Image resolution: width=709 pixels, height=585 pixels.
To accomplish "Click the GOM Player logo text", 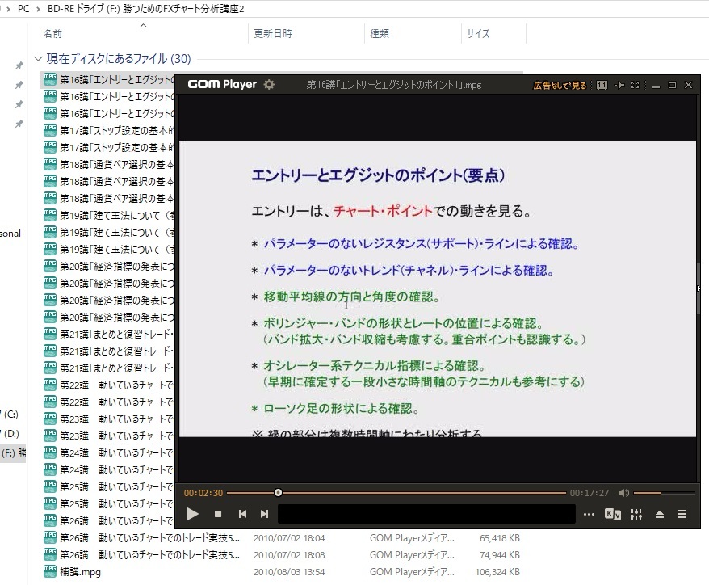I will point(222,85).
